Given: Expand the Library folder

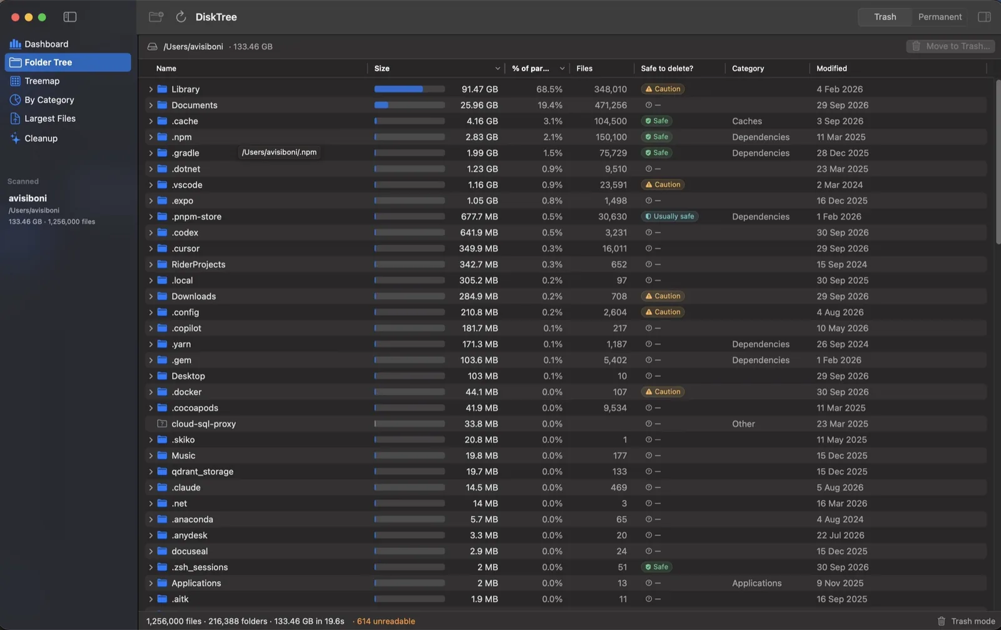Looking at the screenshot, I should click(x=151, y=89).
